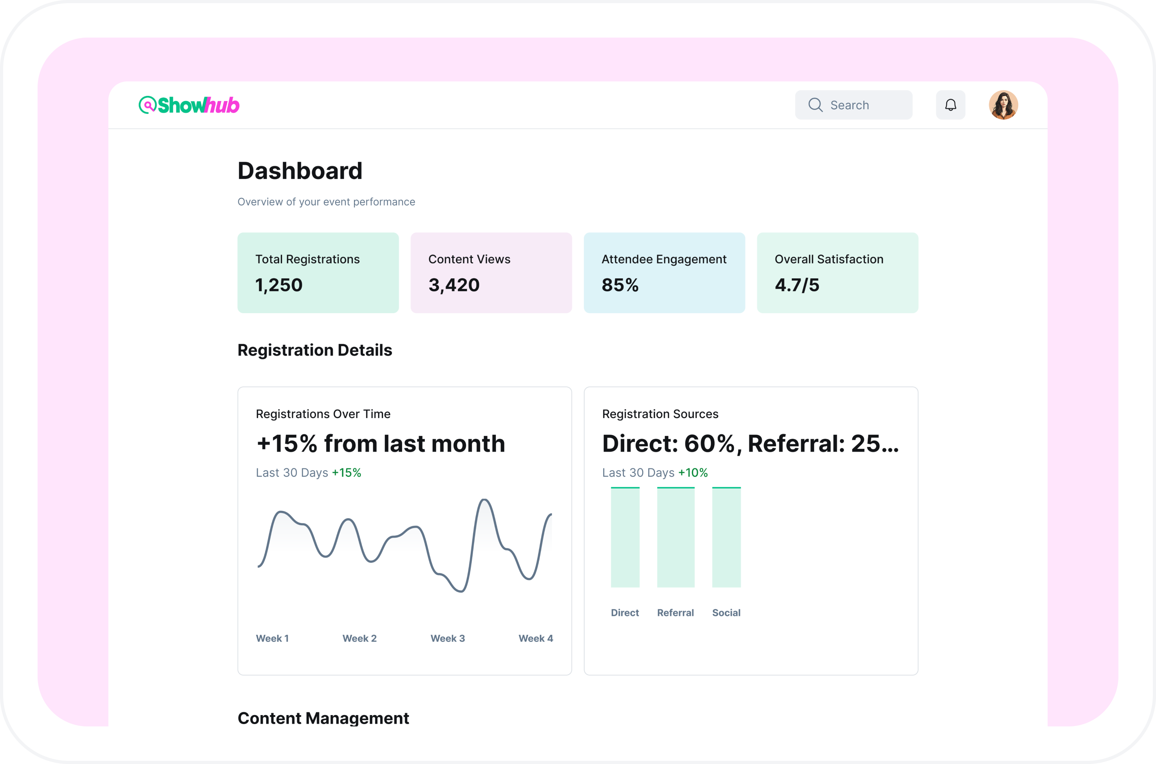Click the Week 3 axis label
Image resolution: width=1156 pixels, height=764 pixels.
click(x=447, y=638)
